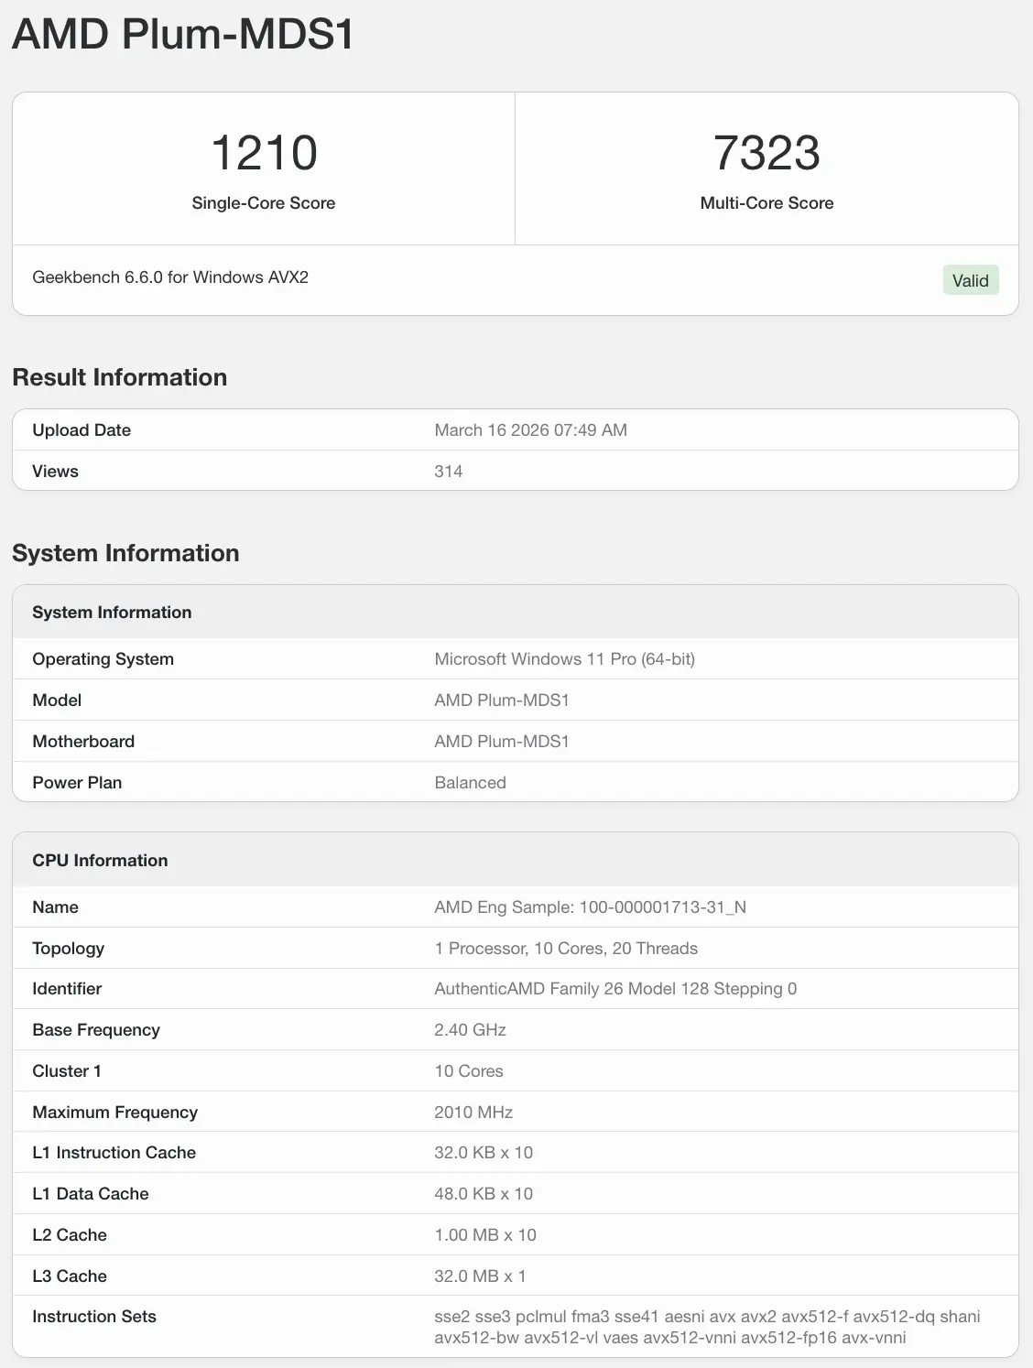Click the Geekbench 6.6.0 for Windows AVX2 text
The image size is (1033, 1368).
170,277
